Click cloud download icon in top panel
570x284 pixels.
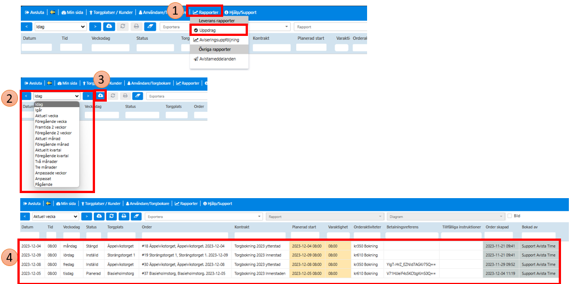tap(110, 26)
